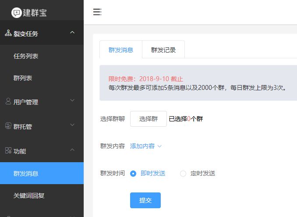The height and width of the screenshot is (217, 297).
Task: Click the 选择群聊 field label
Action: tap(112, 119)
